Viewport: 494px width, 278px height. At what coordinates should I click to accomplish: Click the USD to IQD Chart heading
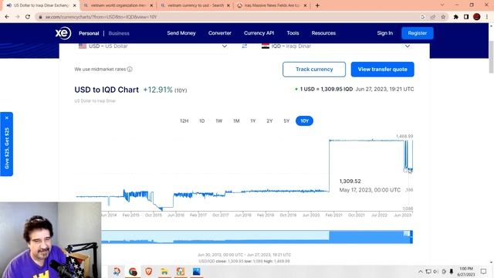click(x=107, y=90)
